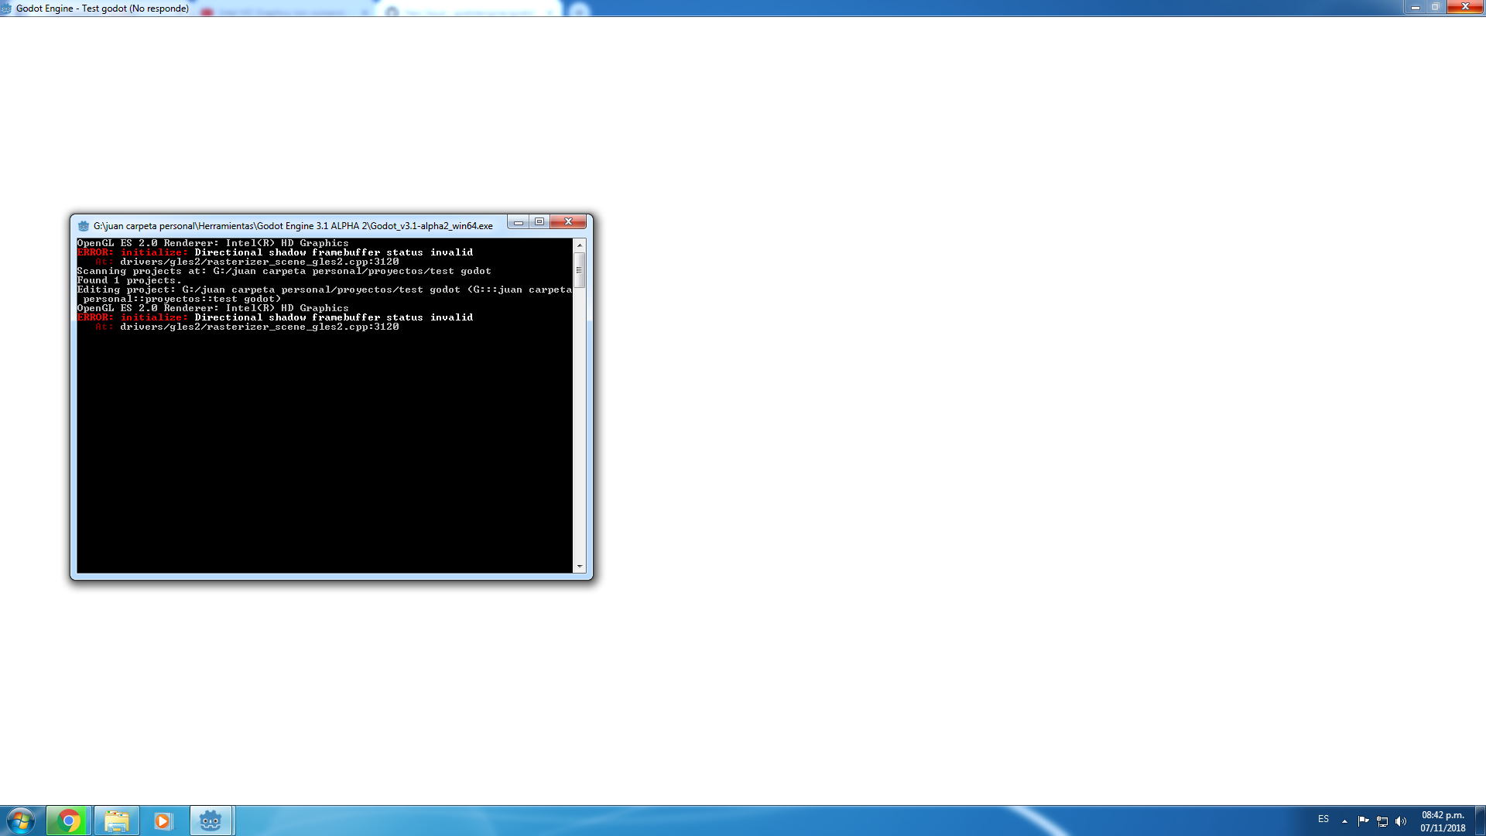Viewport: 1486px width, 836px height.
Task: Open the ES input language selector
Action: (1323, 819)
